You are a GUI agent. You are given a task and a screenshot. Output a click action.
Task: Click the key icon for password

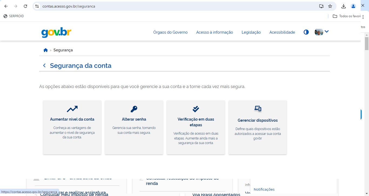click(134, 109)
